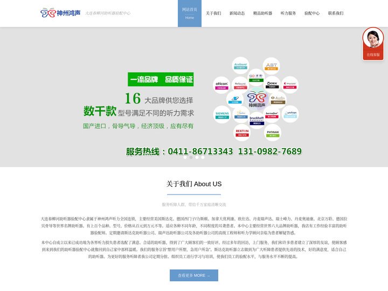Click the mobile number 131-0982-7689
388x291 pixels.
(x=270, y=151)
